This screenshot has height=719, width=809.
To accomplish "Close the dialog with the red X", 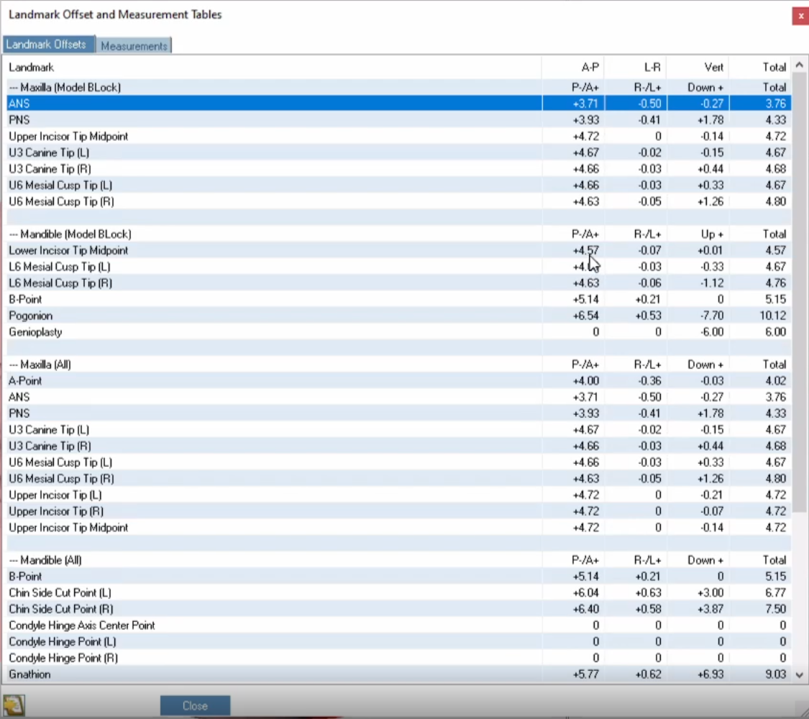I will pos(800,16).
